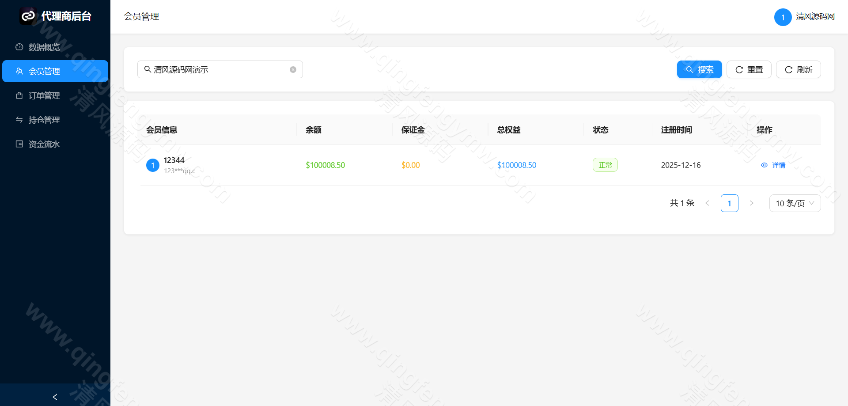Screen dimensions: 848x406
Task: Open 详情 for member 12344
Action: tap(778, 165)
